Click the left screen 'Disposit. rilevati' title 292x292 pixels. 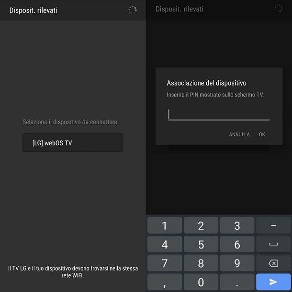coord(33,11)
